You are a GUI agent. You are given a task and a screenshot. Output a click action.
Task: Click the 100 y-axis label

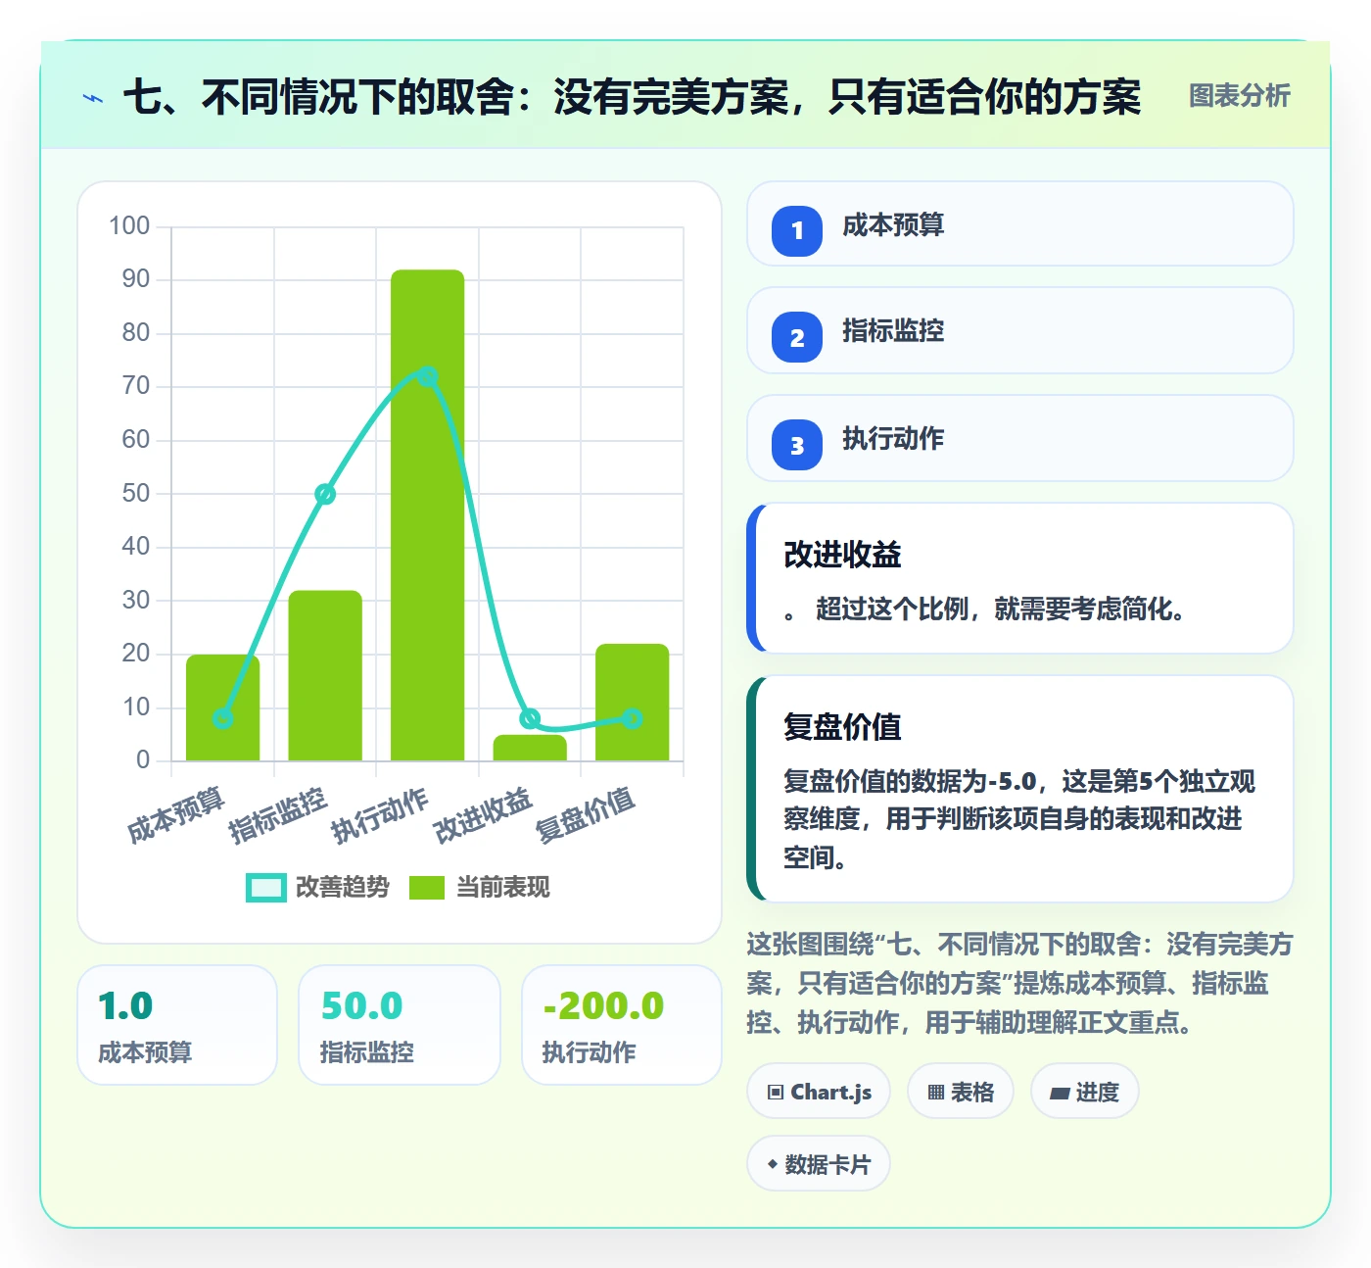(129, 225)
